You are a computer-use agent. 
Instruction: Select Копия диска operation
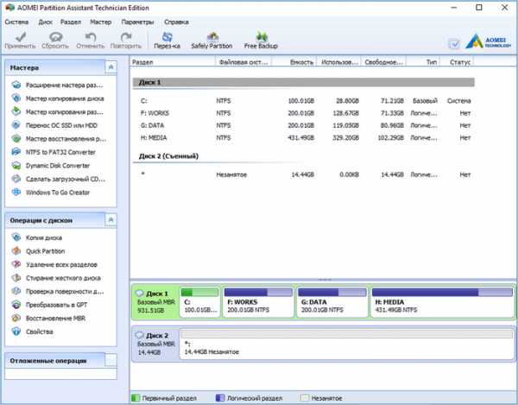click(36, 237)
